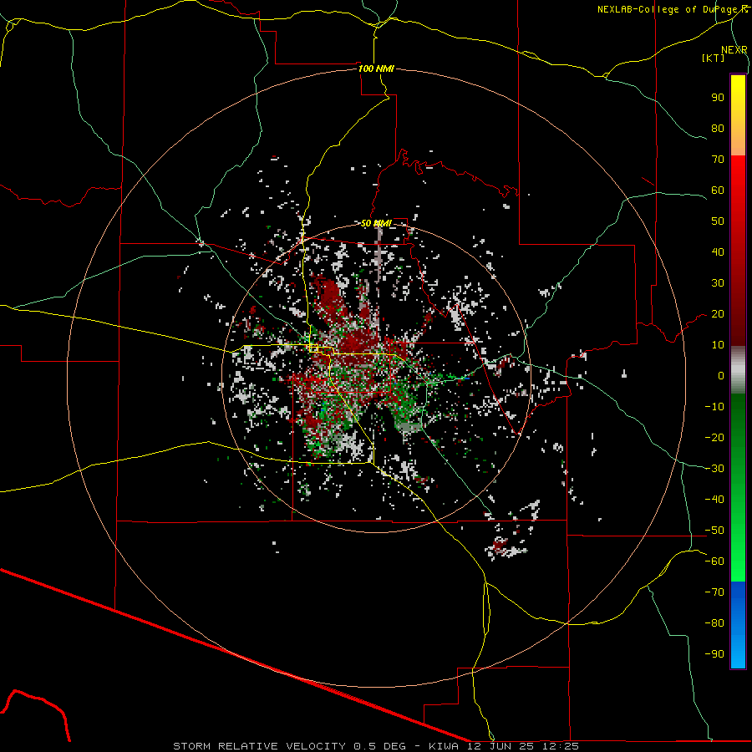Image resolution: width=752 pixels, height=752 pixels.
Task: Select the -90 value on velocity scale
Action: coord(714,654)
